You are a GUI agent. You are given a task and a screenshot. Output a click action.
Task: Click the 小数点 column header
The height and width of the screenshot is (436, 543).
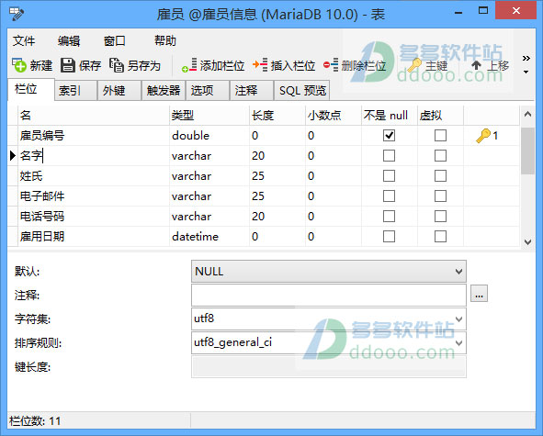click(x=334, y=116)
